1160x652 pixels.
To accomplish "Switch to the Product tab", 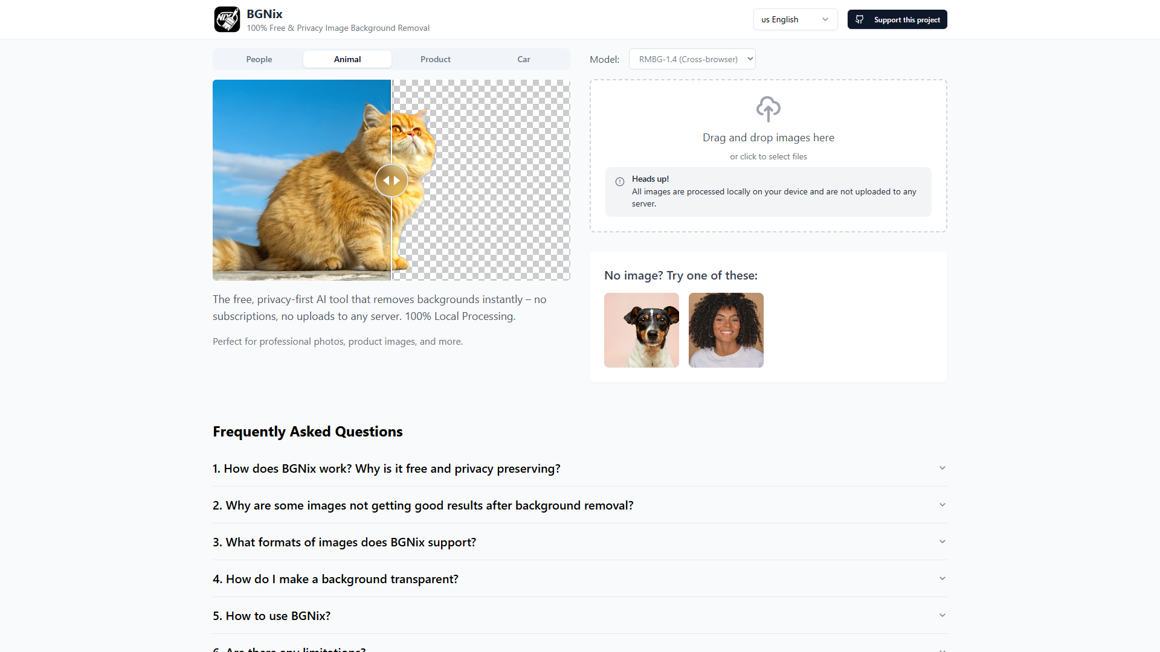I will click(436, 59).
